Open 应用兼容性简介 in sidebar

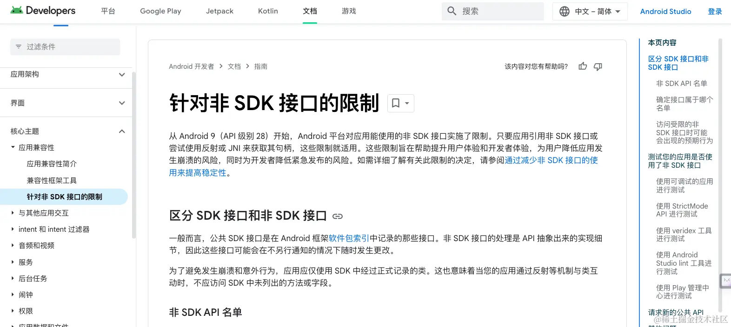52,164
